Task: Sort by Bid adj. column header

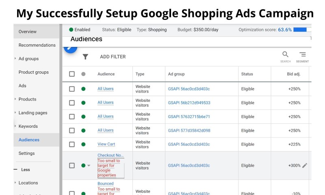Action: click(293, 74)
